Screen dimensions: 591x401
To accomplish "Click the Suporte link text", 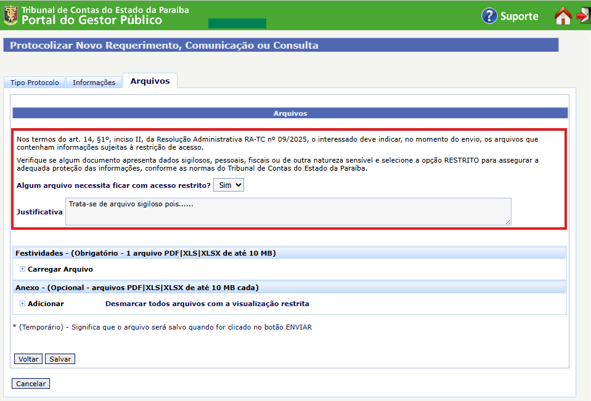I will click(519, 17).
